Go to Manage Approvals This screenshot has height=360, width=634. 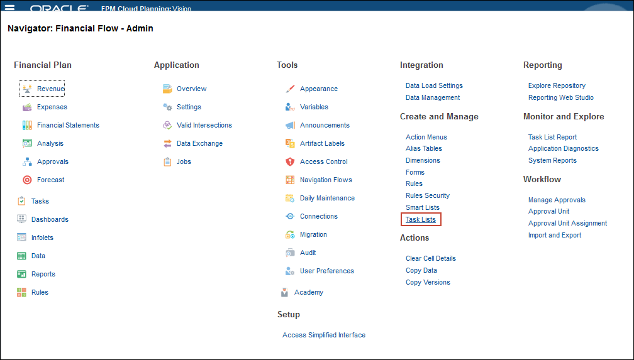557,200
